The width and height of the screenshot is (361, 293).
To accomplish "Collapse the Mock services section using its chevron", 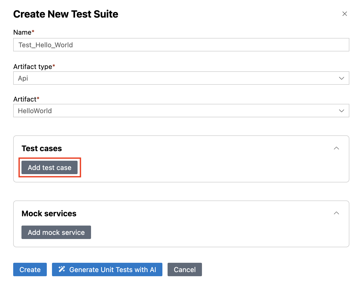I will coord(336,213).
